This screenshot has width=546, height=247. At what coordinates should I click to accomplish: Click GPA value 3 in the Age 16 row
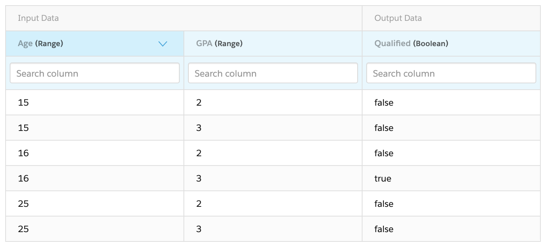[199, 178]
